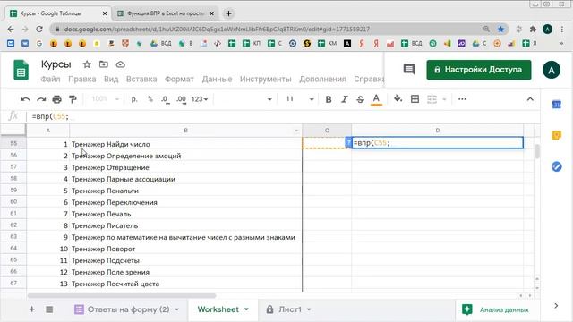This screenshot has width=573, height=322.
Task: Open the Worksheet tab dropdown arrow
Action: click(x=247, y=309)
